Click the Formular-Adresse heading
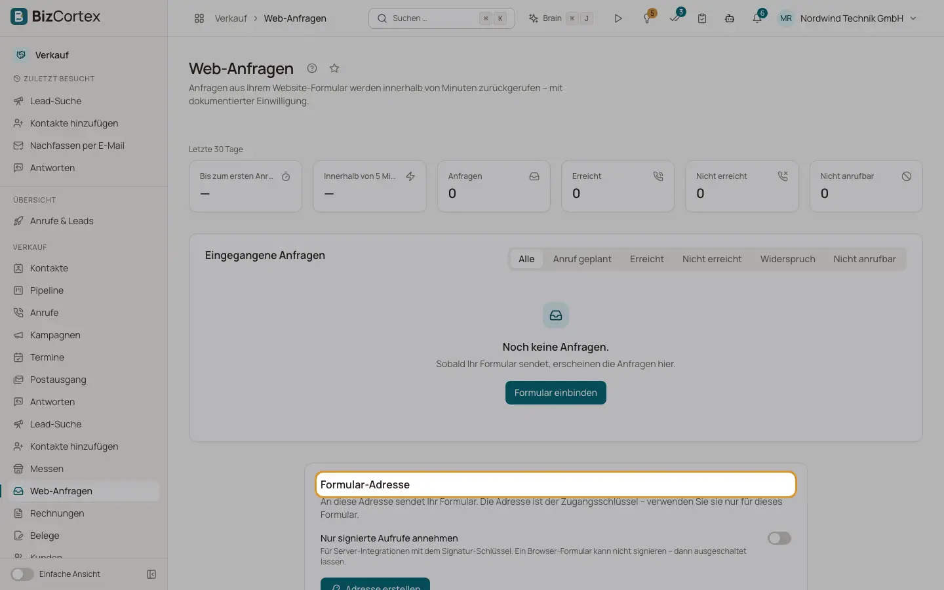 [365, 484]
